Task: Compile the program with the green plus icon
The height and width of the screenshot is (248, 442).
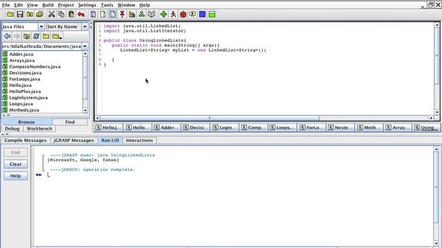Action: (164, 14)
